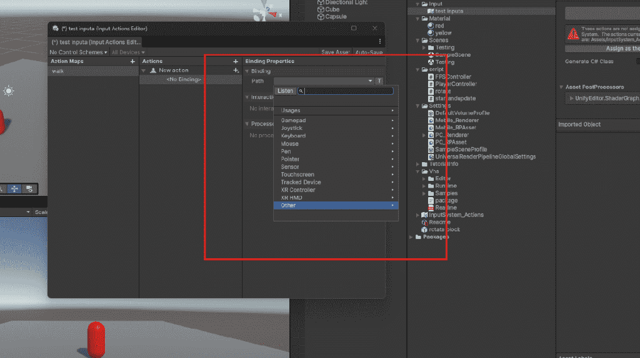Image resolution: width=640 pixels, height=358 pixels.
Task: Open the No Control Schemes dropdown
Action: coord(78,52)
